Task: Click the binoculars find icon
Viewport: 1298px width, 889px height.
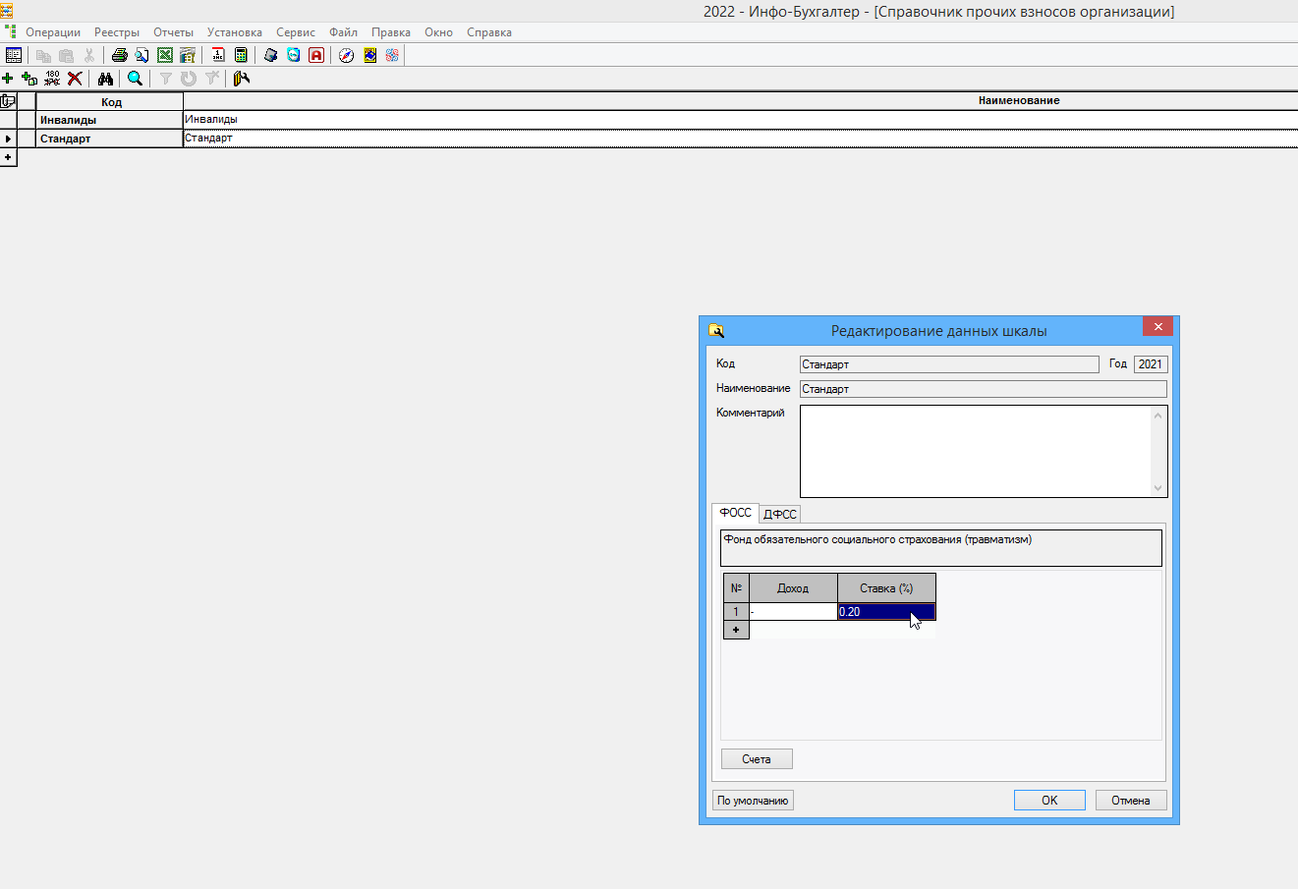Action: tap(105, 79)
